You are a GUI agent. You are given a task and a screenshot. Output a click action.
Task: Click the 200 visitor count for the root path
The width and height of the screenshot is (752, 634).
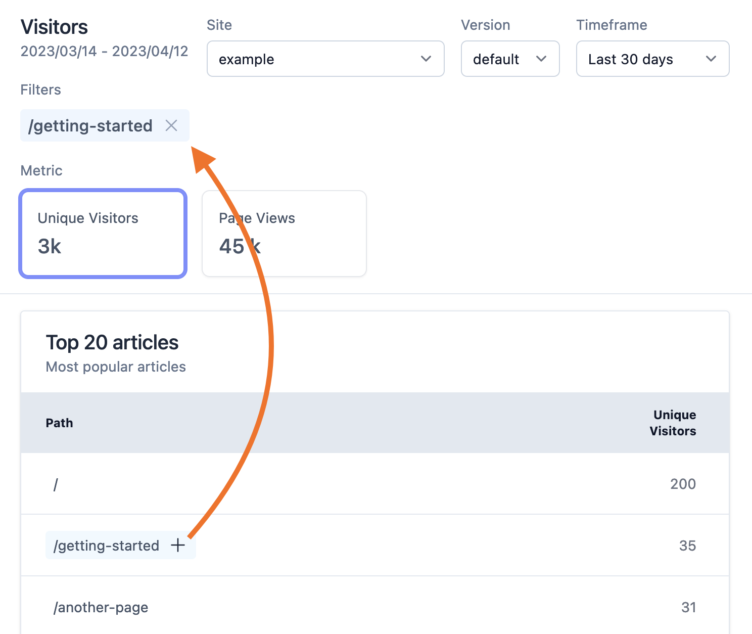click(683, 484)
